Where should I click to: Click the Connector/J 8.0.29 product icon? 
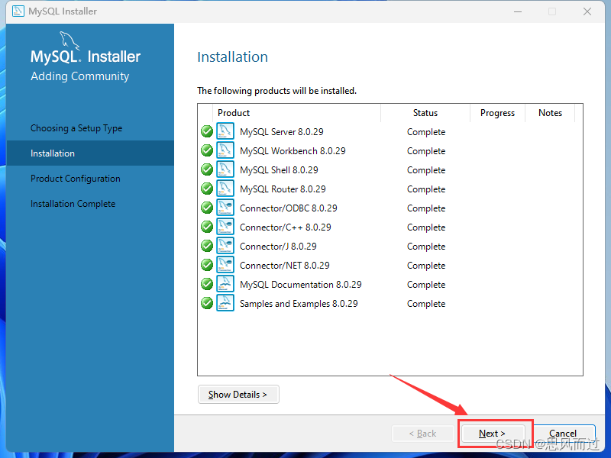click(x=225, y=246)
